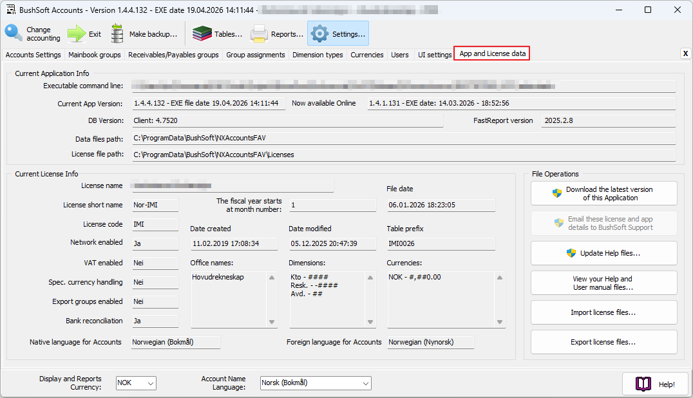Open the Mainbook groups tab
Viewport: 693px width, 398px height.
(95, 55)
